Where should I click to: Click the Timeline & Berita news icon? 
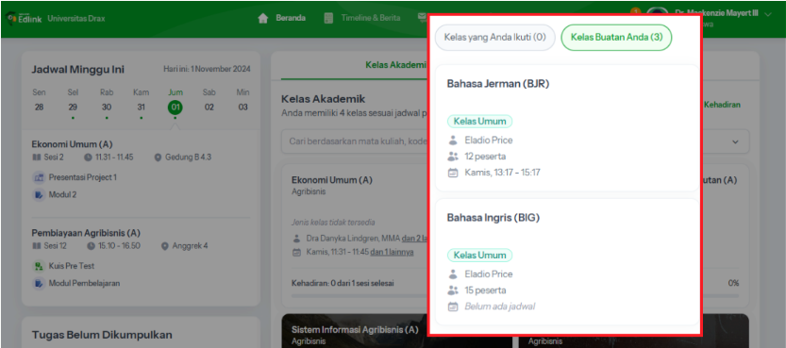coord(328,18)
